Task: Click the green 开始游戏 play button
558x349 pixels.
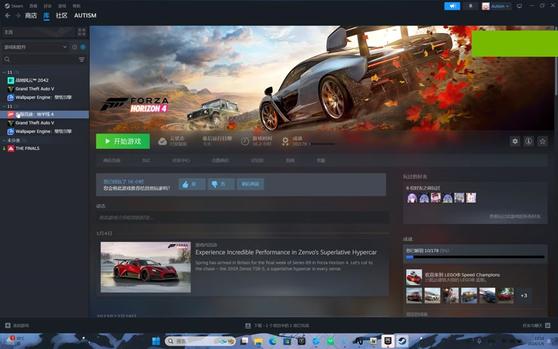Action: [x=123, y=142]
